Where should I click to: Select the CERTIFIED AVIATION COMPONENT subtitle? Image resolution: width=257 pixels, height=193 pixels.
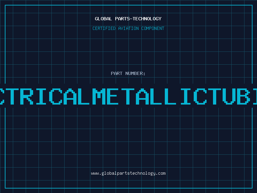128,28
